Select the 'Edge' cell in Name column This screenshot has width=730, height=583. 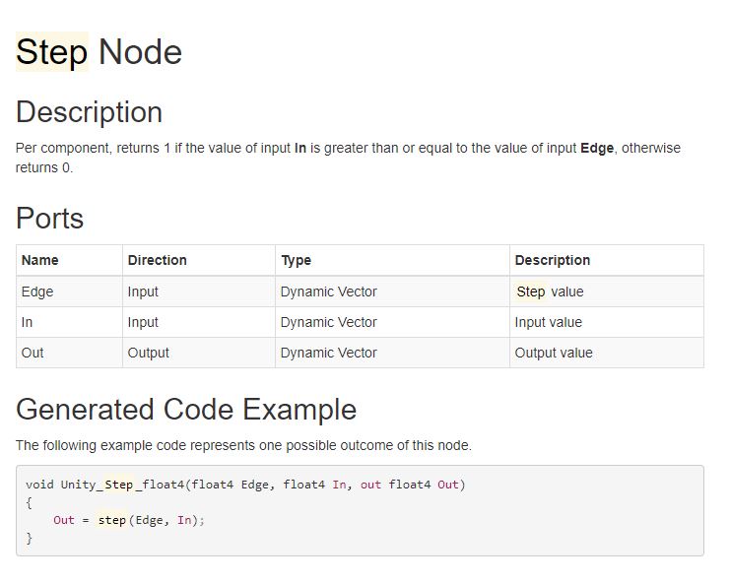click(37, 291)
